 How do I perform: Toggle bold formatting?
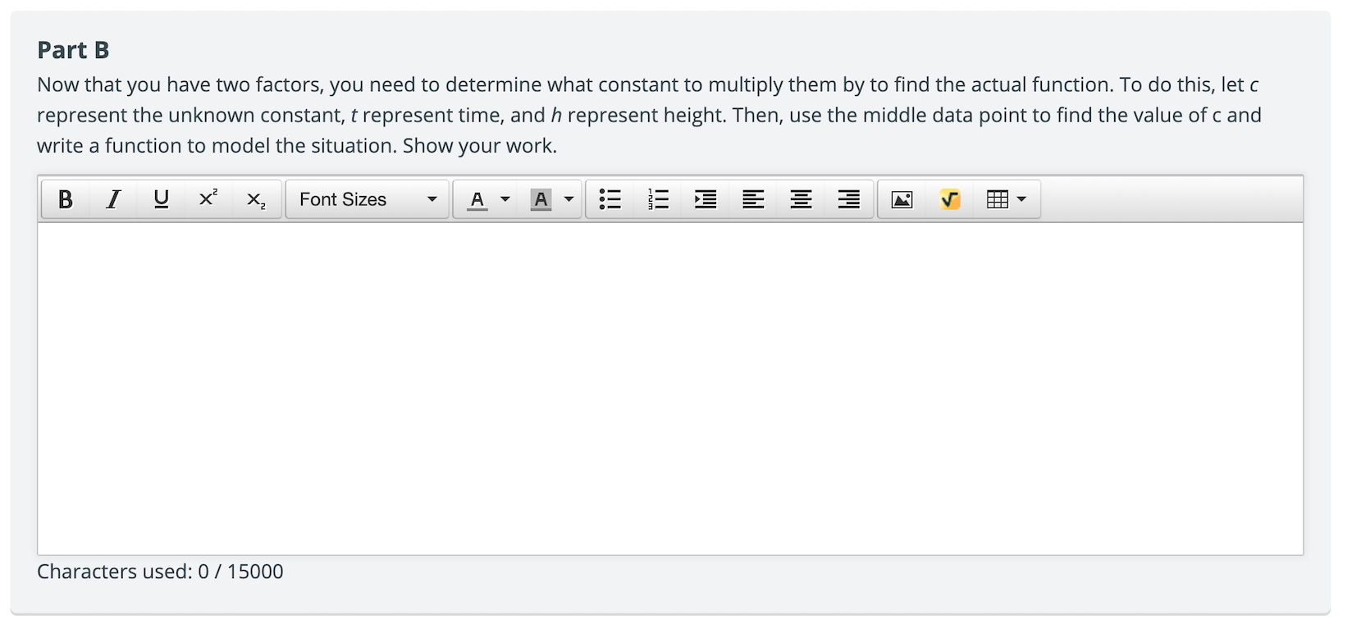66,199
